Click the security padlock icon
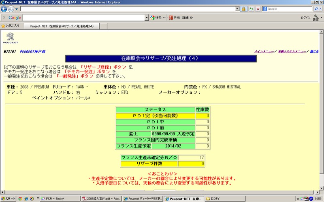324x202 pixels. point(244,9)
